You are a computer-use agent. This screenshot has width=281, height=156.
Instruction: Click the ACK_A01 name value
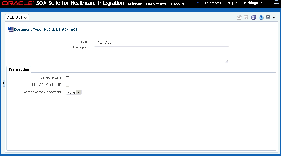104,42
